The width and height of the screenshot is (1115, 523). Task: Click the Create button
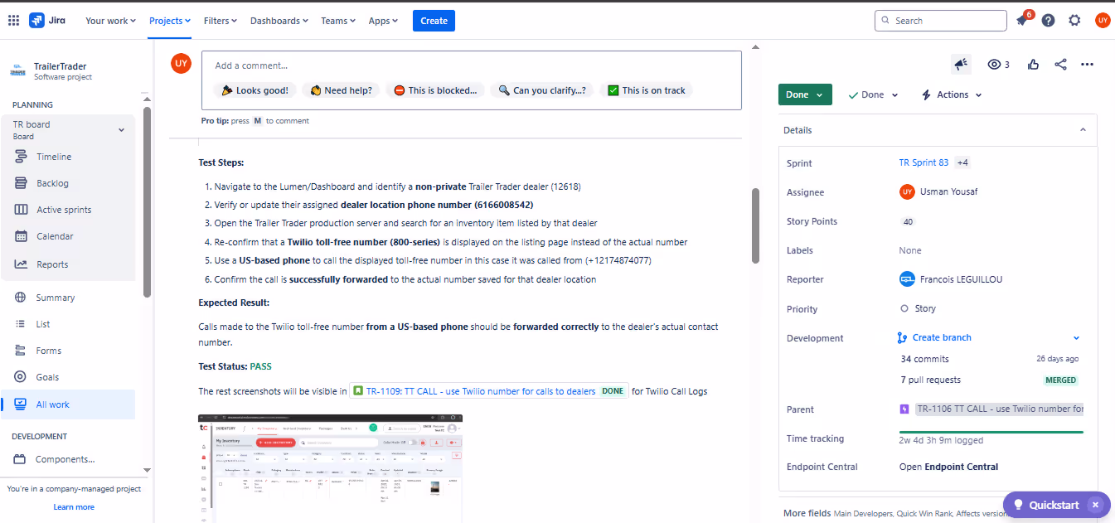(x=434, y=21)
